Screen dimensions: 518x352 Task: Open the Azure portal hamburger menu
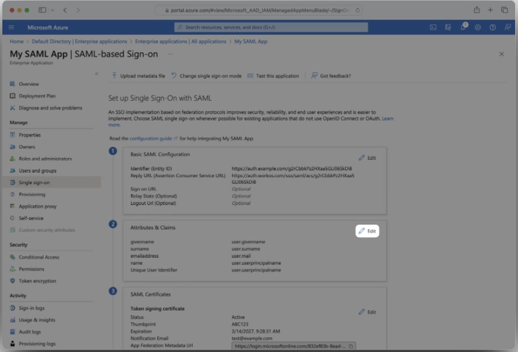click(x=11, y=27)
